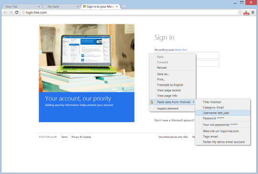The width and height of the screenshot is (258, 174).
Task: Open the red padlock extension icon
Action: point(246,13)
